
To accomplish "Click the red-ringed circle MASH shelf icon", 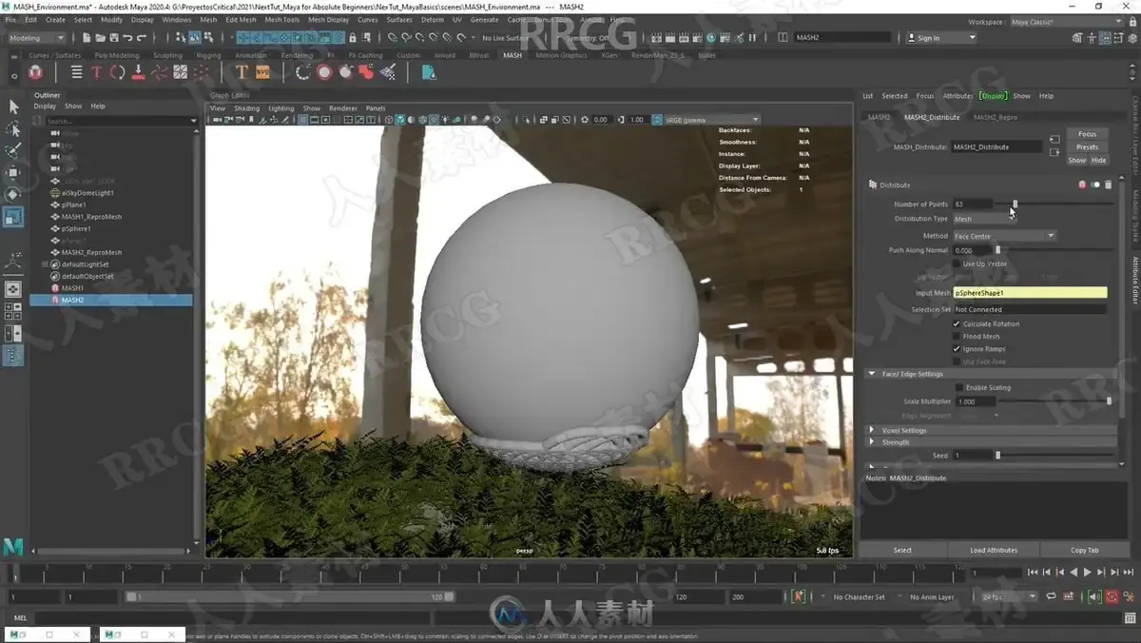I will coord(325,72).
